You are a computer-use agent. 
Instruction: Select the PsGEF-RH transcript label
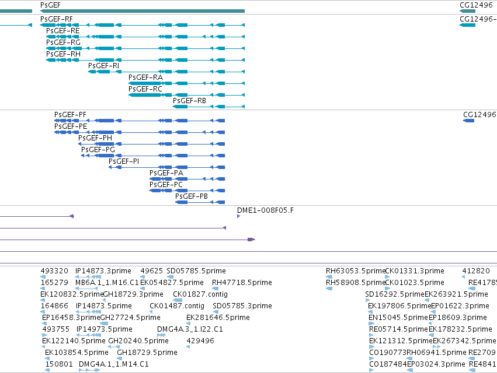(64, 54)
